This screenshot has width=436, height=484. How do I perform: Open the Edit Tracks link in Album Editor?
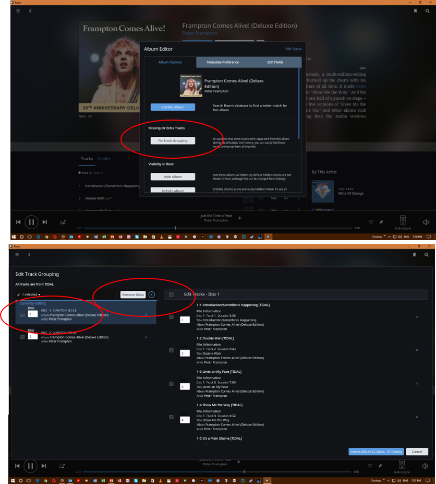pos(293,49)
